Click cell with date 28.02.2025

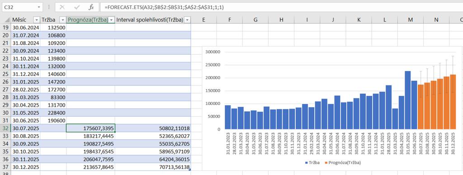pyautogui.click(x=25, y=90)
